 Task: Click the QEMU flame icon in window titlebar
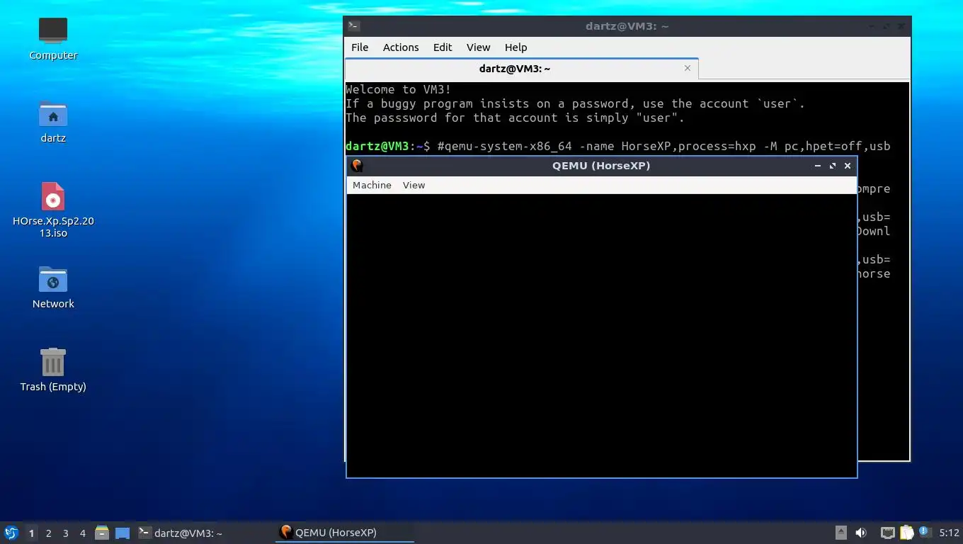tap(357, 165)
